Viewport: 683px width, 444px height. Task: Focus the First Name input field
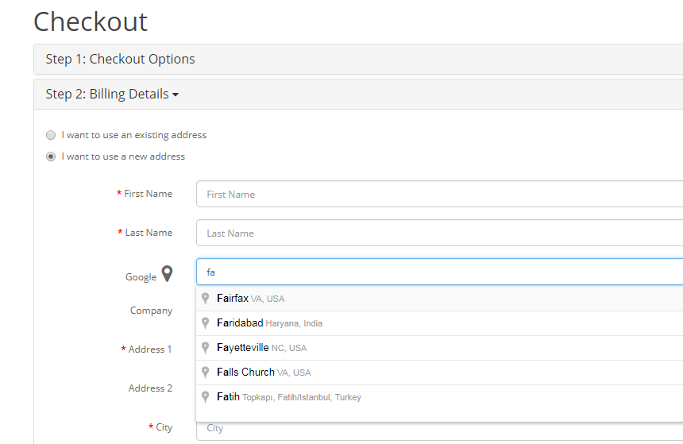click(439, 194)
